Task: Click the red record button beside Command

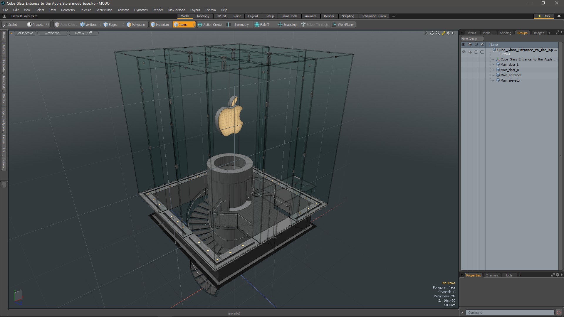Action: pos(559,313)
